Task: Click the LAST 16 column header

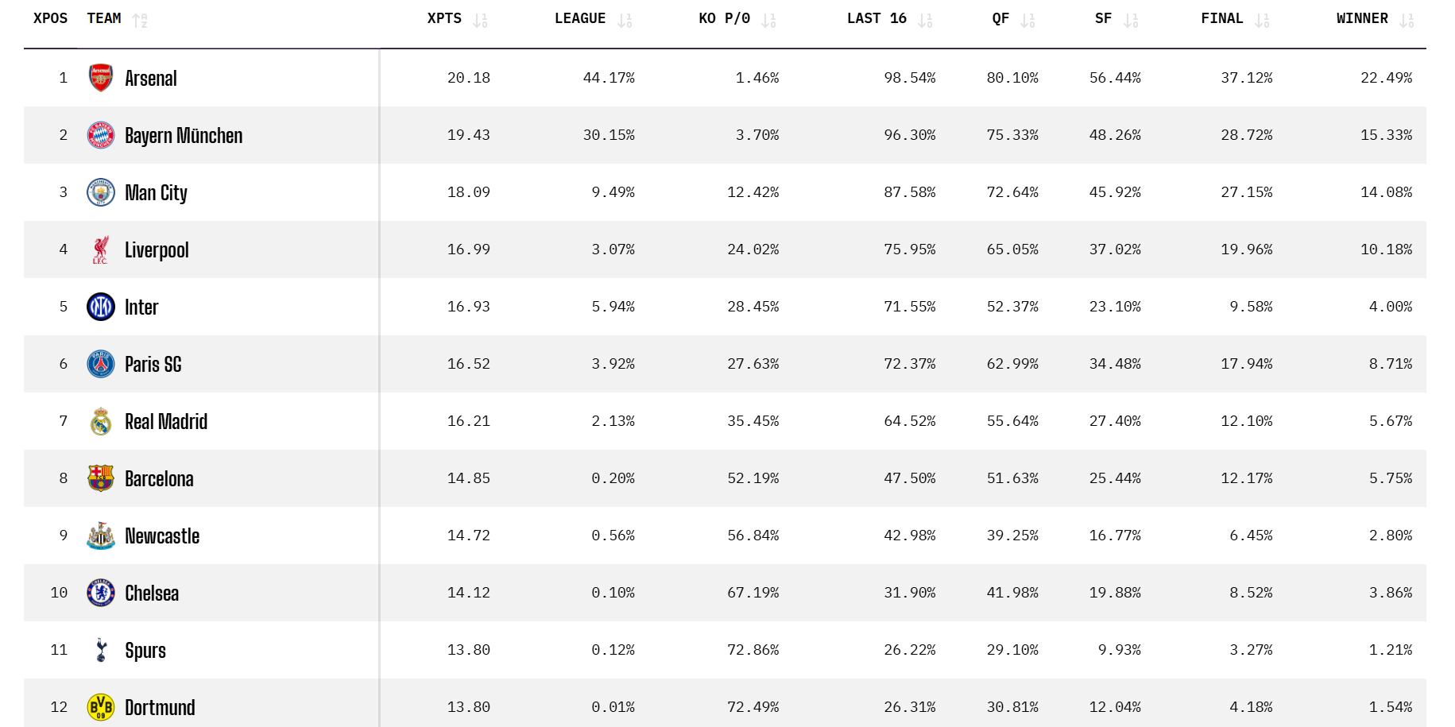Action: coord(876,18)
